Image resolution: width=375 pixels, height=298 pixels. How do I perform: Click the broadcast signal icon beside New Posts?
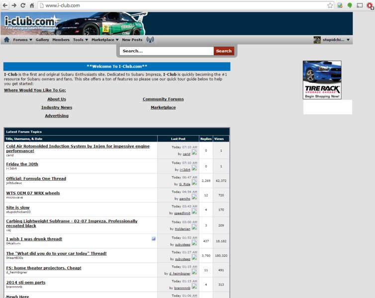(x=150, y=40)
